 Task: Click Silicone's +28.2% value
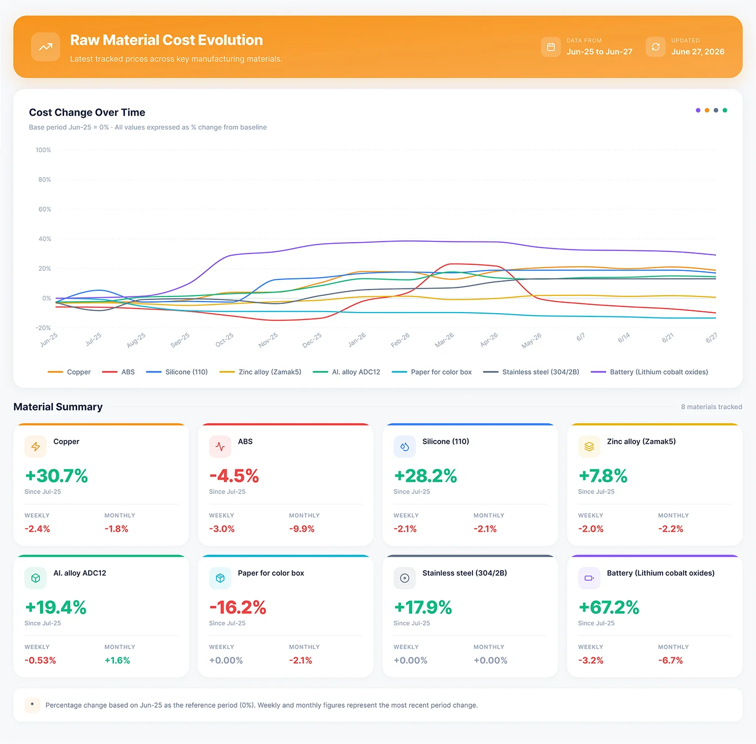[426, 476]
